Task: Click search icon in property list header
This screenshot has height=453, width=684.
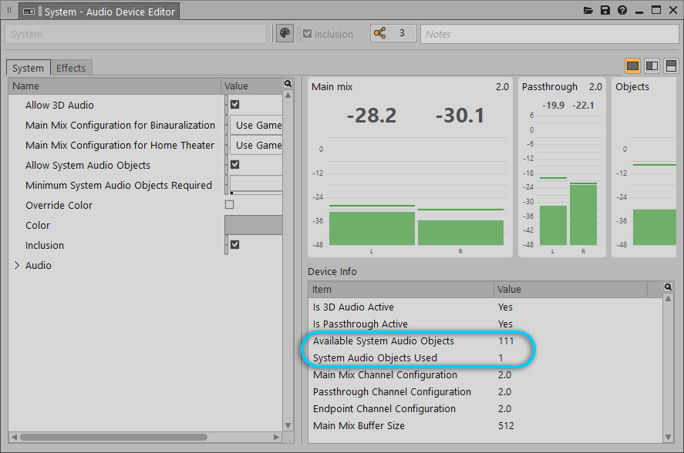Action: coord(288,84)
